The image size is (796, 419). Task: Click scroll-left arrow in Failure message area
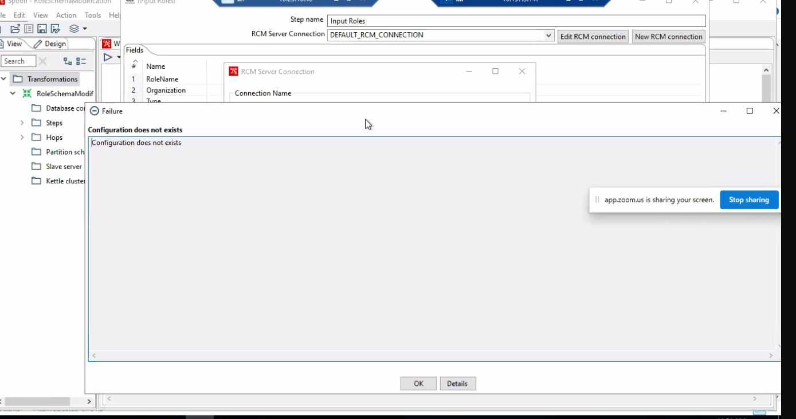[94, 356]
